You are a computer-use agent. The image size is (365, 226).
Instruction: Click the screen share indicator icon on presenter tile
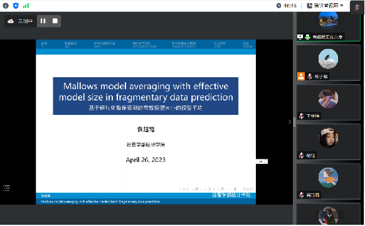tap(300, 37)
